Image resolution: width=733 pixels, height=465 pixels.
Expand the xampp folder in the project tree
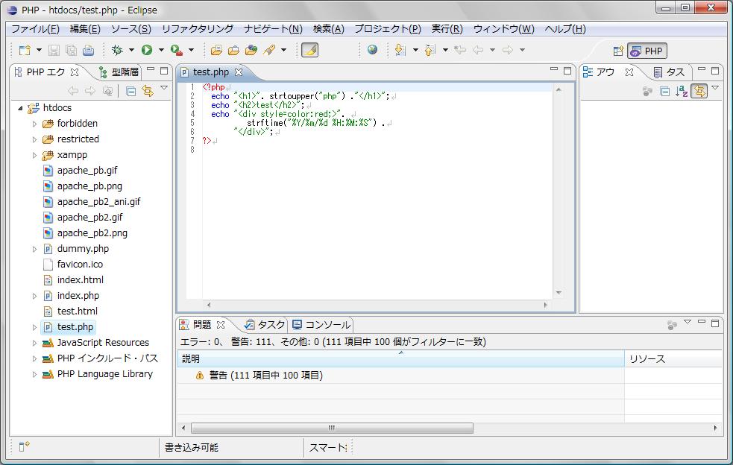33,154
